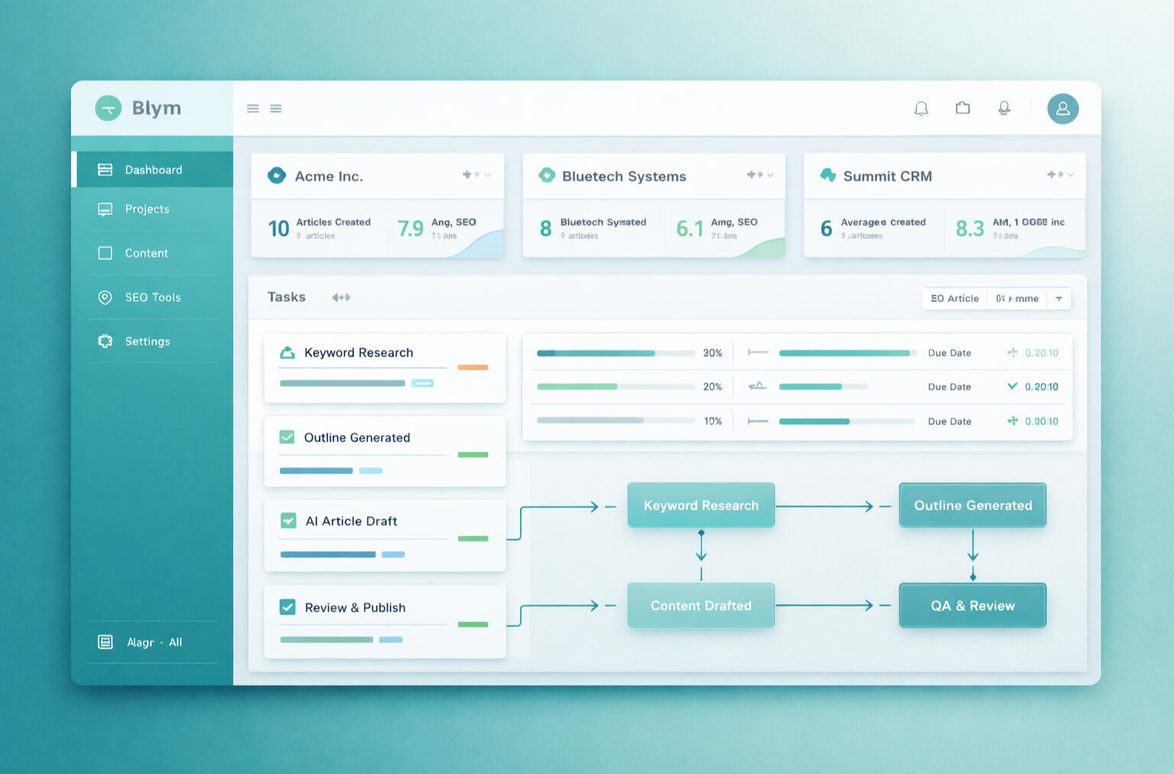
Task: Open the folder icon in header
Action: pyautogui.click(x=962, y=108)
